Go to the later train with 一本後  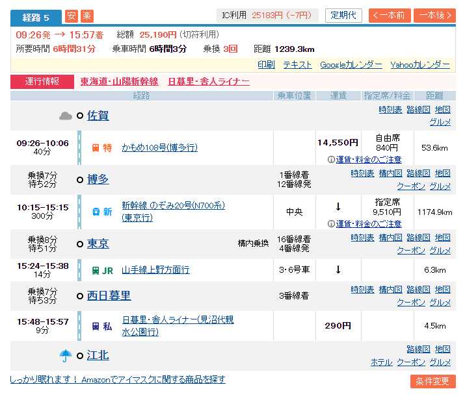click(x=434, y=16)
